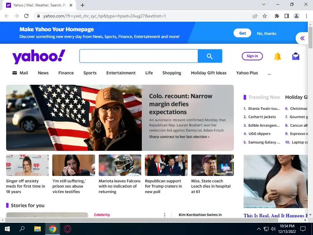Switch to the Holiday Gift tab

[296, 97]
